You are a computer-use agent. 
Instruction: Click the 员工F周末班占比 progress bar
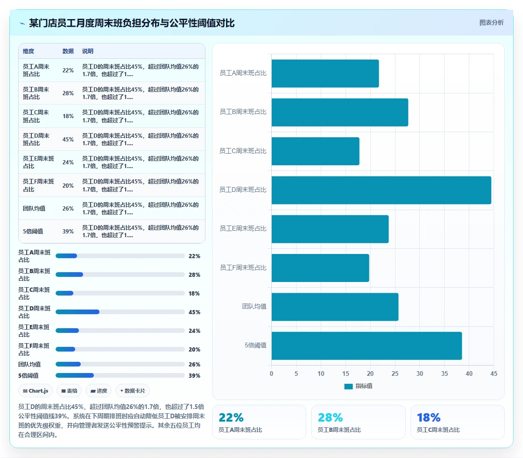click(120, 349)
